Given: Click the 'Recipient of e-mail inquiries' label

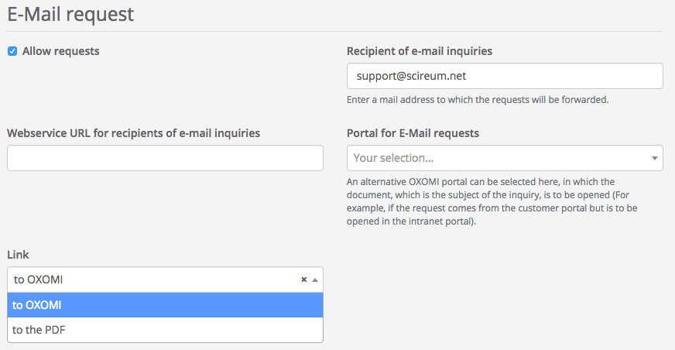Looking at the screenshot, I should (x=420, y=51).
